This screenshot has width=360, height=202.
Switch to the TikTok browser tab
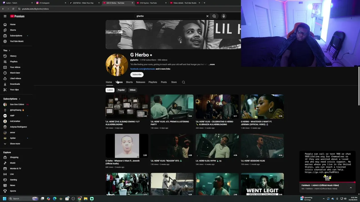(x=84, y=3)
